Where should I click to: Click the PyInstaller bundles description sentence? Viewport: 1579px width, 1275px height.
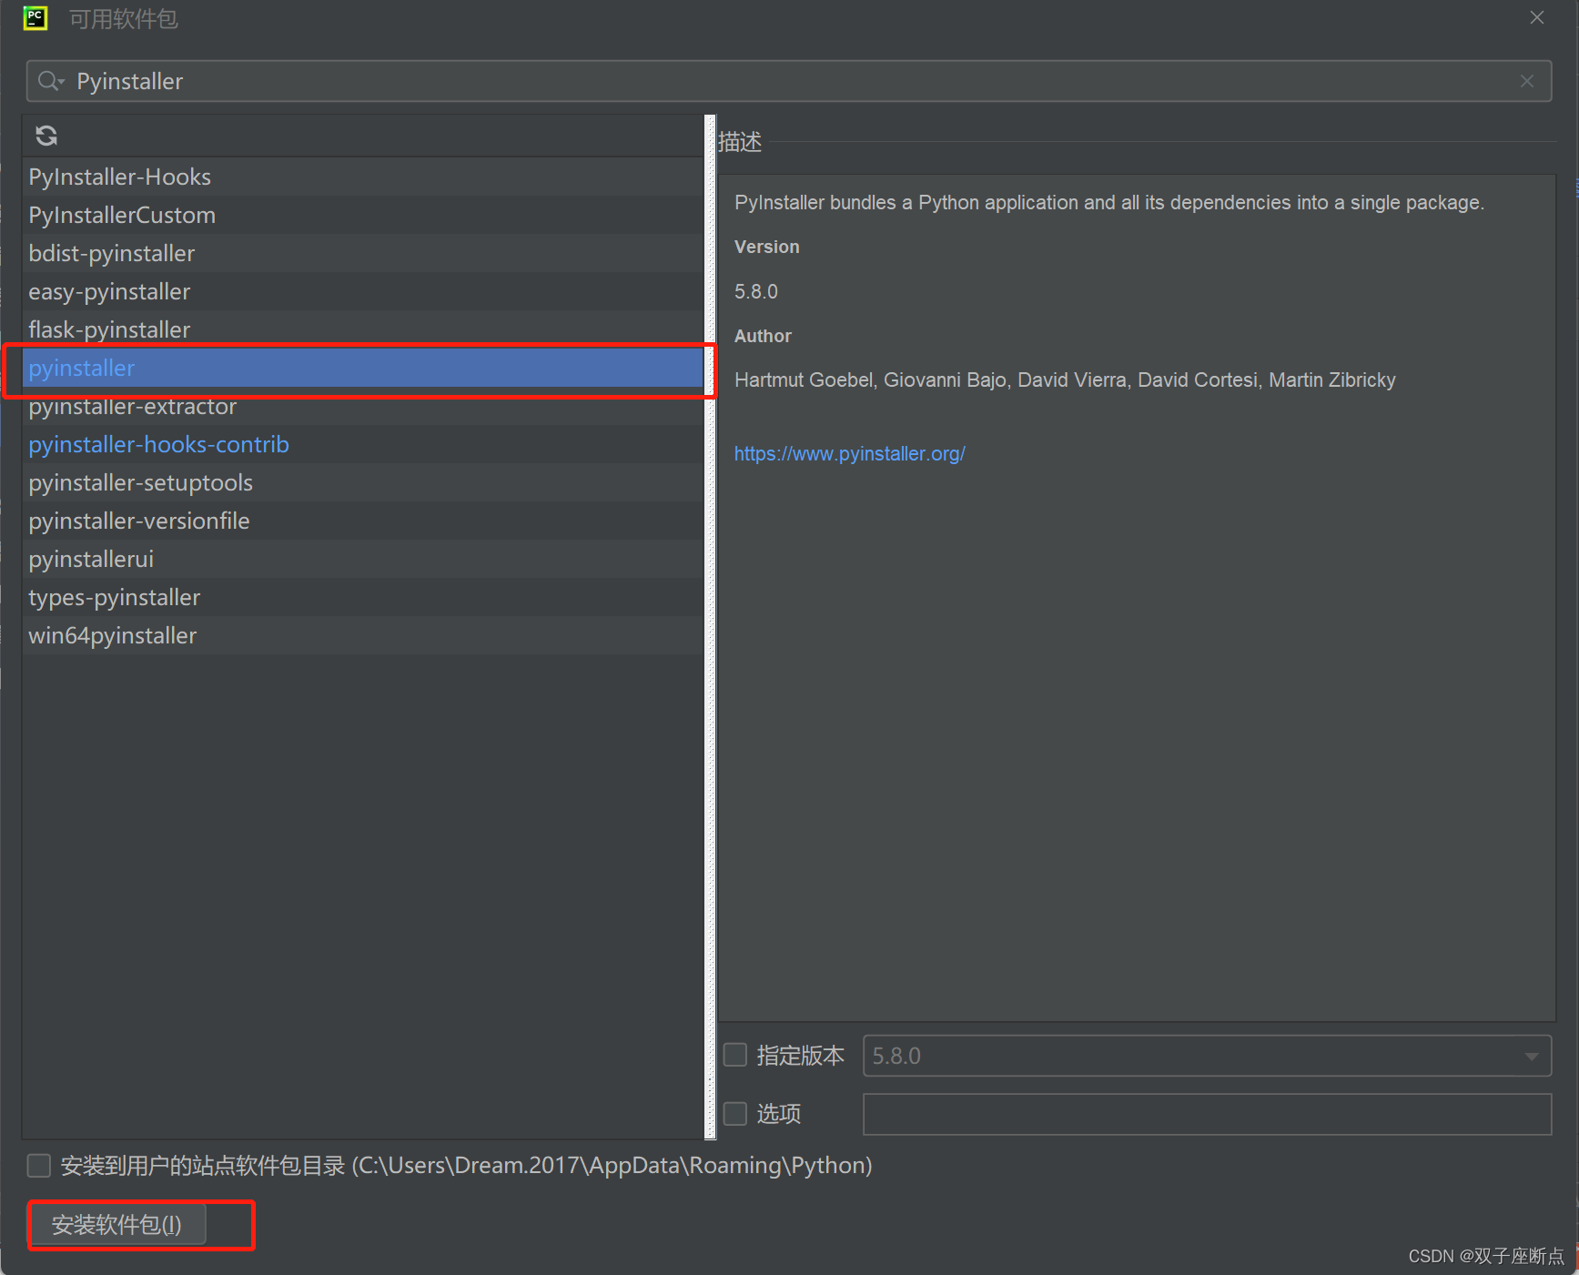click(1109, 202)
